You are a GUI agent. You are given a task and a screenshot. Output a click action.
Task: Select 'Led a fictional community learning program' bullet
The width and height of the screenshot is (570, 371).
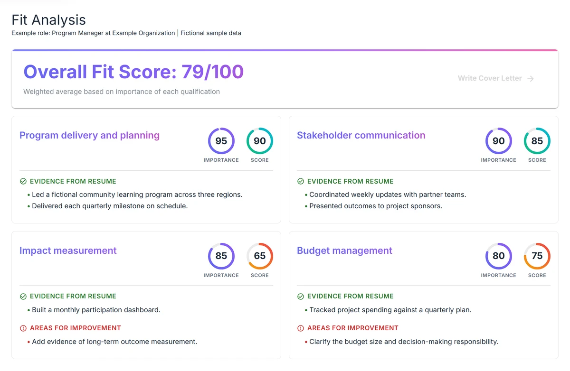point(137,195)
